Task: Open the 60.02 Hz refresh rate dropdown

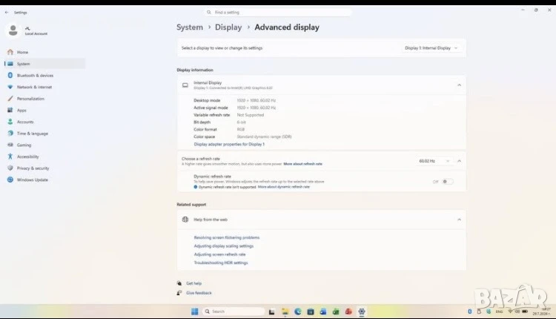Action: tap(434, 161)
